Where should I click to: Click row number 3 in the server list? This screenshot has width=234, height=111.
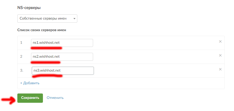pyautogui.click(x=22, y=71)
